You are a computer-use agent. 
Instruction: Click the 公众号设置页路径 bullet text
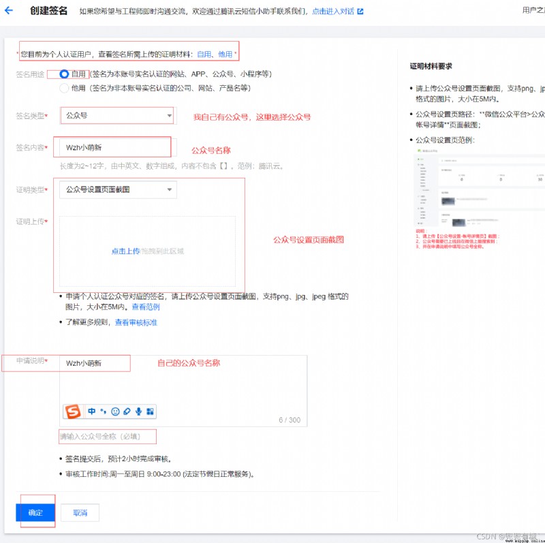point(480,120)
